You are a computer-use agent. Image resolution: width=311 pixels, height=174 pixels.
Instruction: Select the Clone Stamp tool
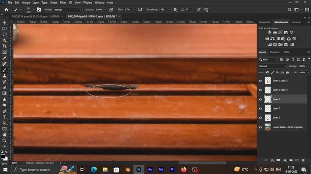4,76
